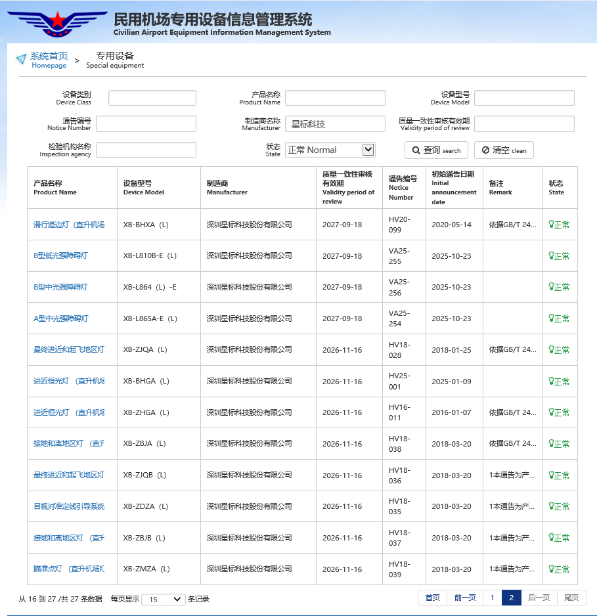The height and width of the screenshot is (616, 597).
Task: Click green status icon for XB-L810B-E row
Action: [x=552, y=255]
